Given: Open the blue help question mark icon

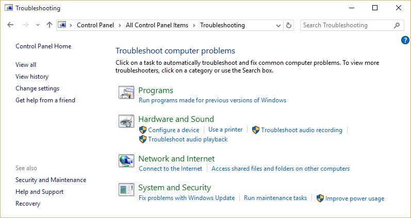Looking at the screenshot, I should click(x=405, y=40).
